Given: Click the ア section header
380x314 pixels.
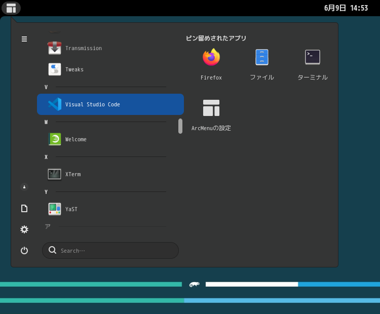Looking at the screenshot, I should tap(48, 226).
